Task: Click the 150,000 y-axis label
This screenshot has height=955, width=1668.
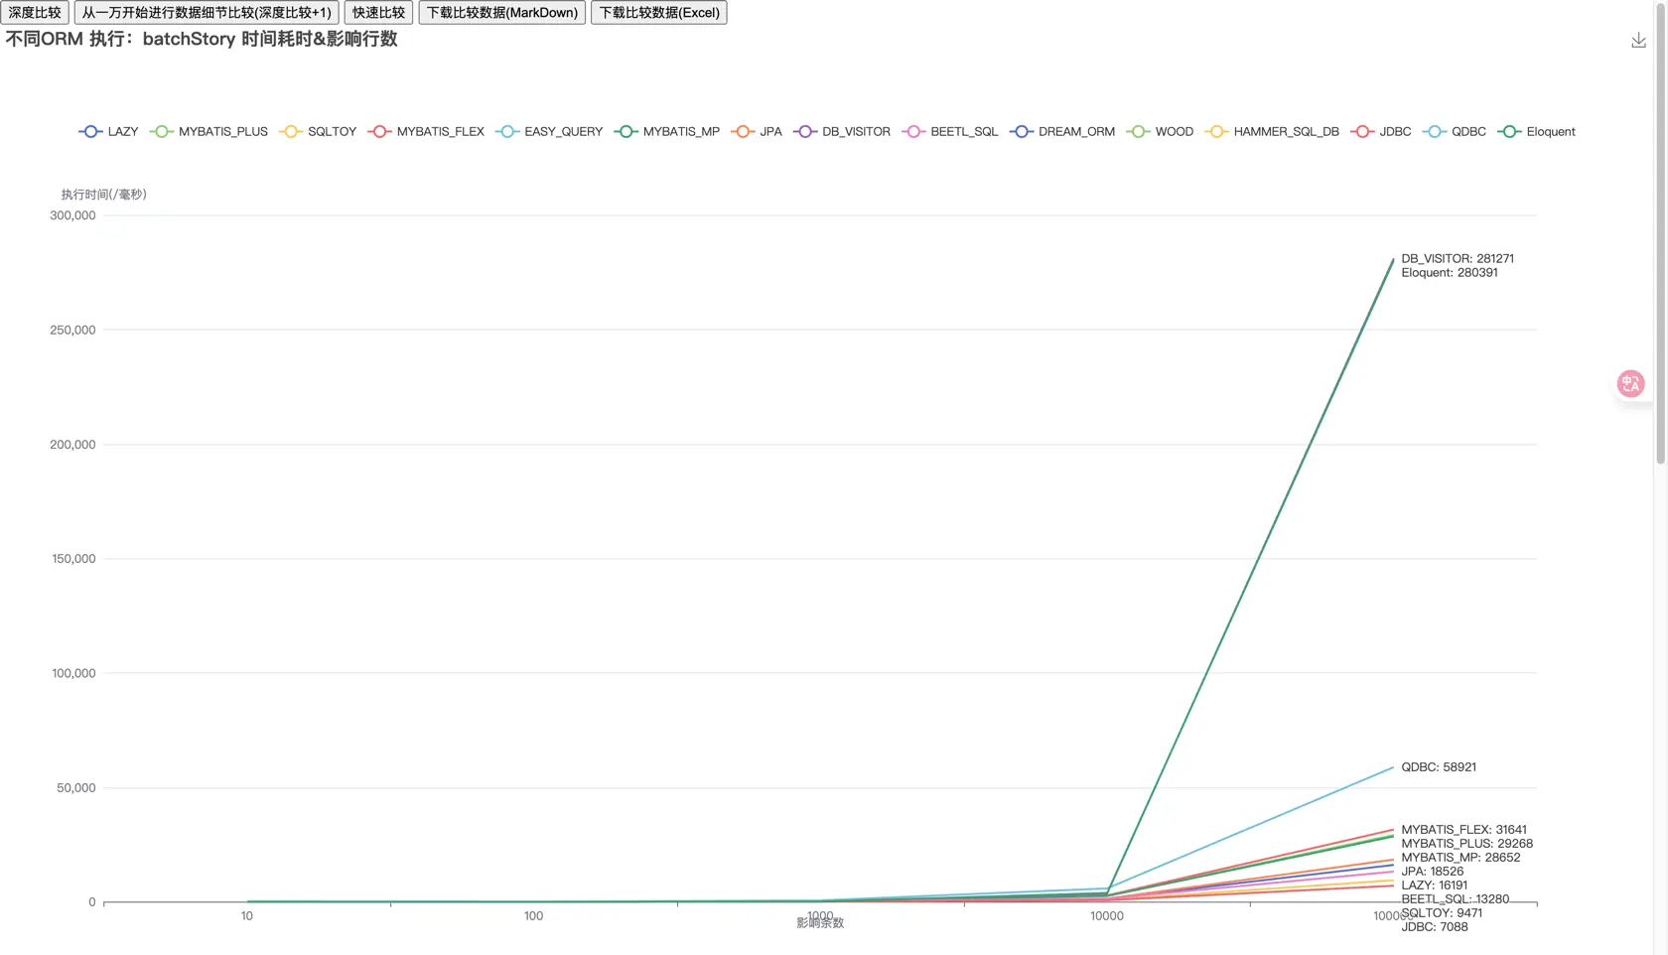Action: pos(73,559)
